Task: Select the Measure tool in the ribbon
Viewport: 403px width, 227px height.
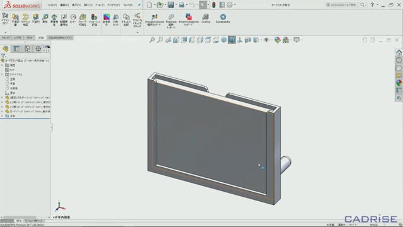Action: [45, 19]
